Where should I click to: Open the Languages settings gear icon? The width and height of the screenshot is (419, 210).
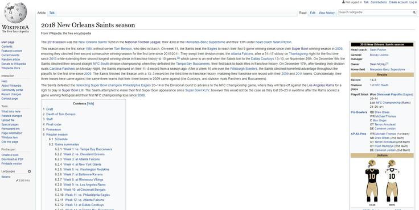(30, 171)
